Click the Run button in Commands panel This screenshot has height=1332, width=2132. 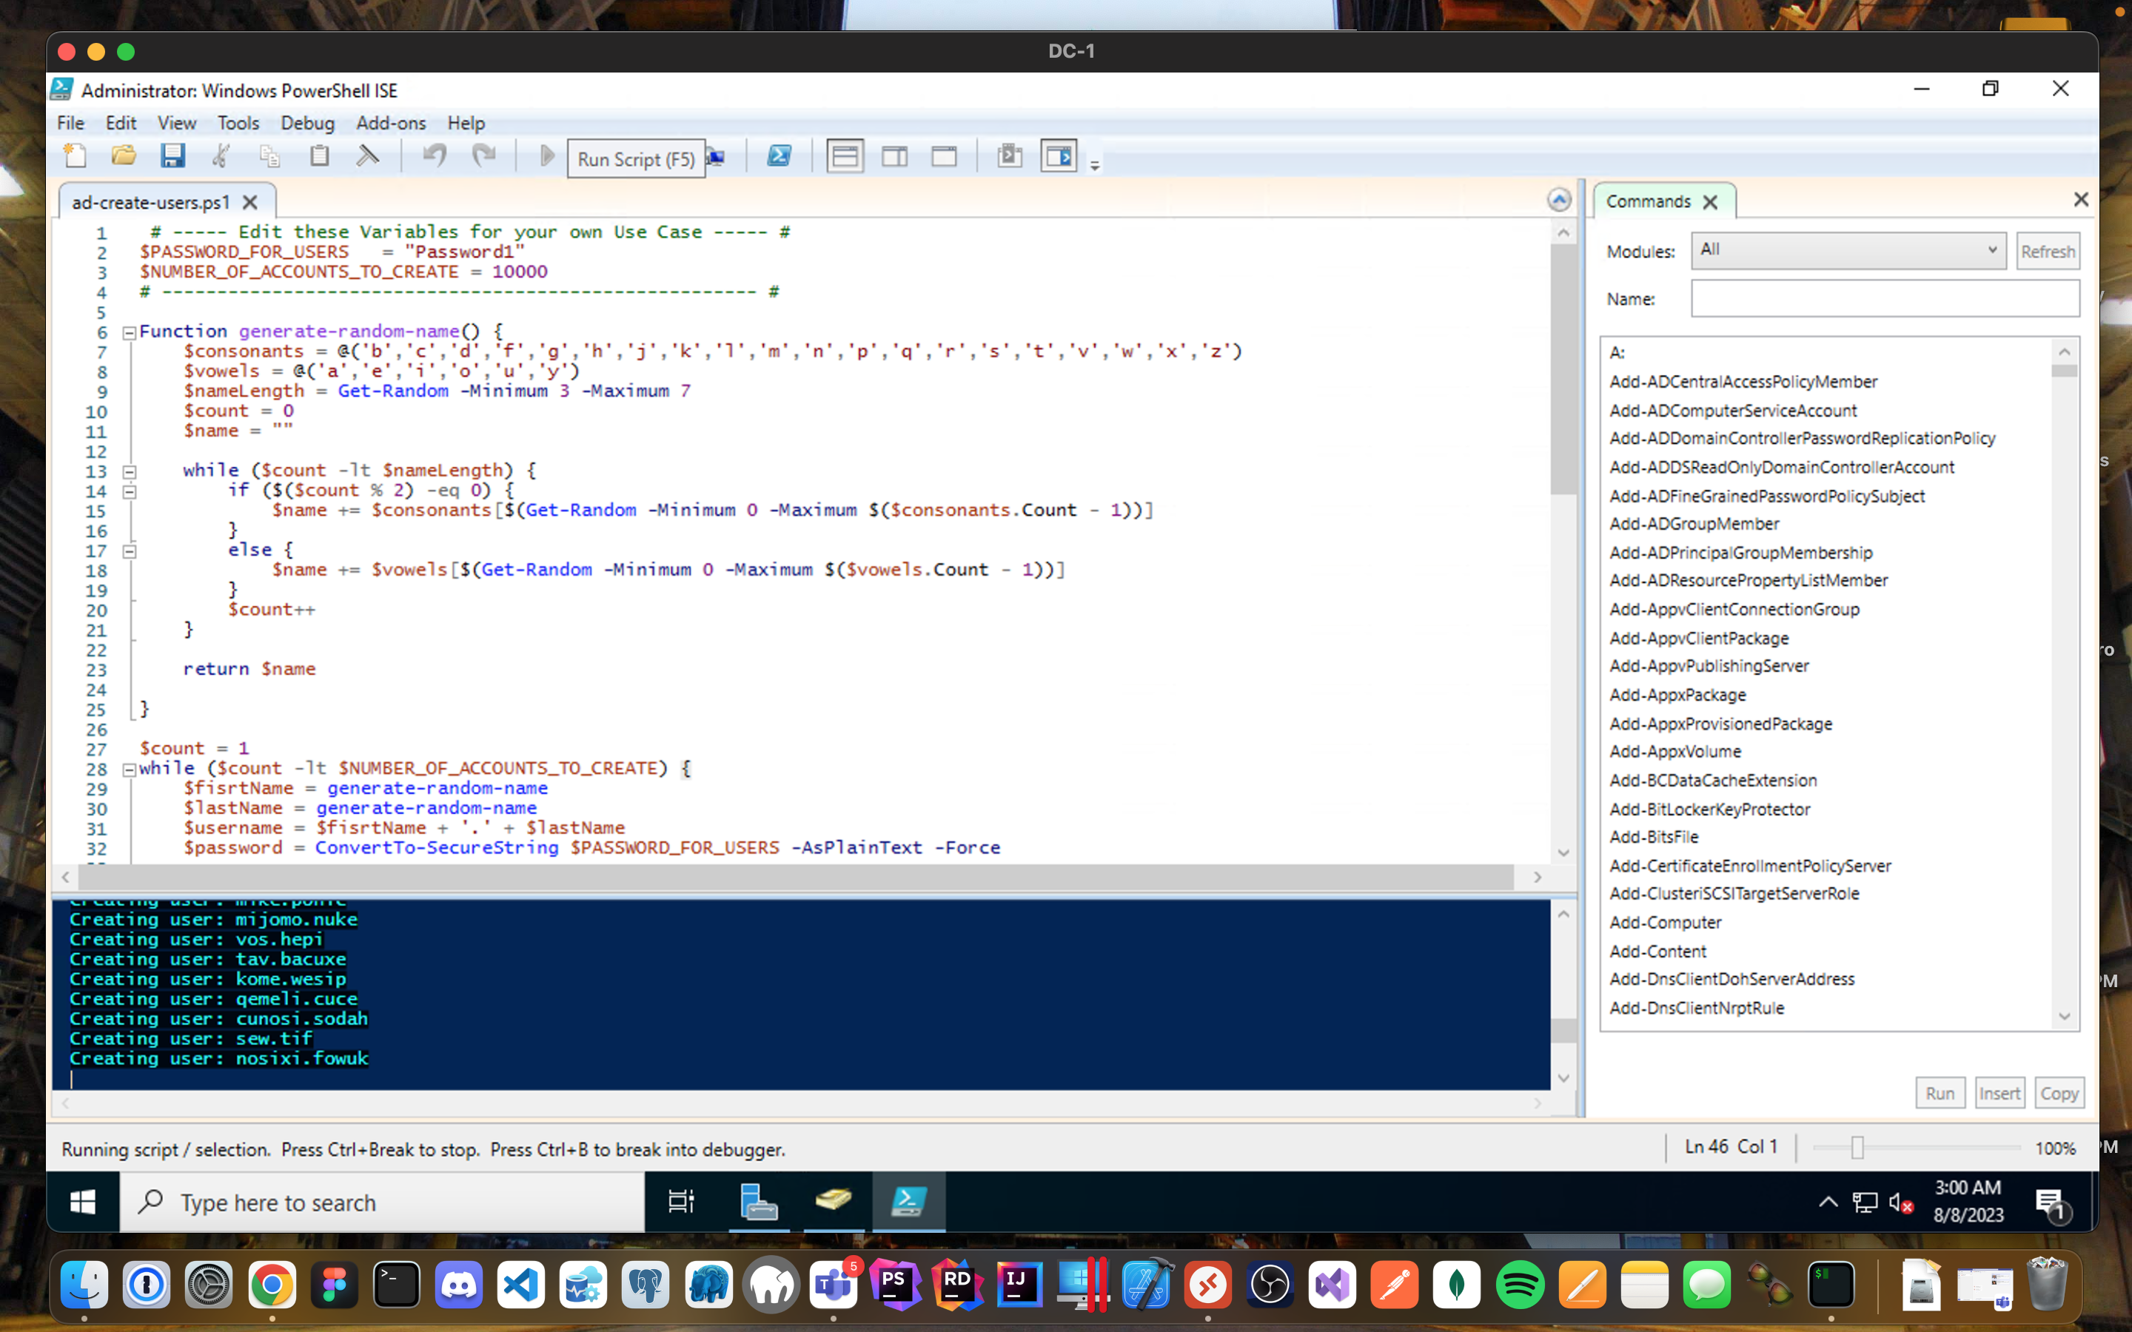[x=1939, y=1092]
